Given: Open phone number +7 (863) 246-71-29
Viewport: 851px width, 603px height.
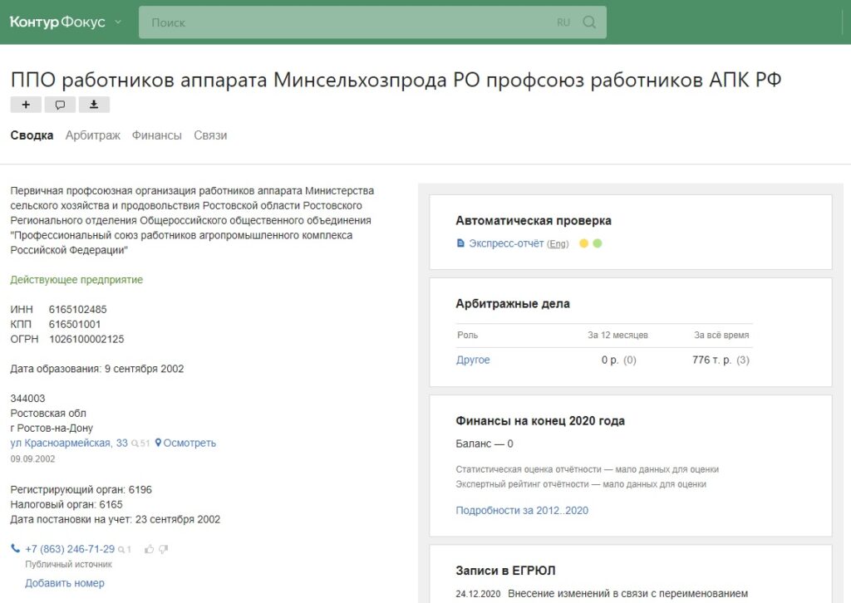Looking at the screenshot, I should pyautogui.click(x=70, y=549).
